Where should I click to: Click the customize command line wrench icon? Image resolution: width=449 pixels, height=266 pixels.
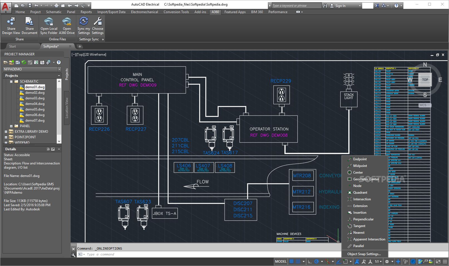pyautogui.click(x=73, y=255)
